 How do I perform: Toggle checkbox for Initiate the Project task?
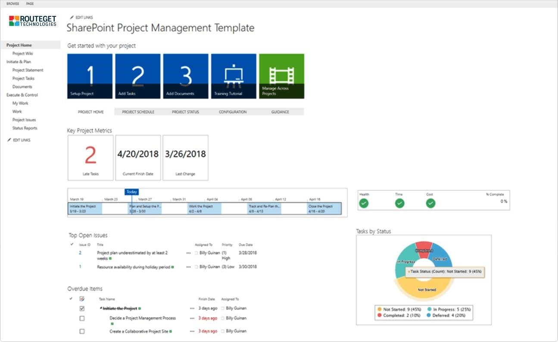pos(82,308)
